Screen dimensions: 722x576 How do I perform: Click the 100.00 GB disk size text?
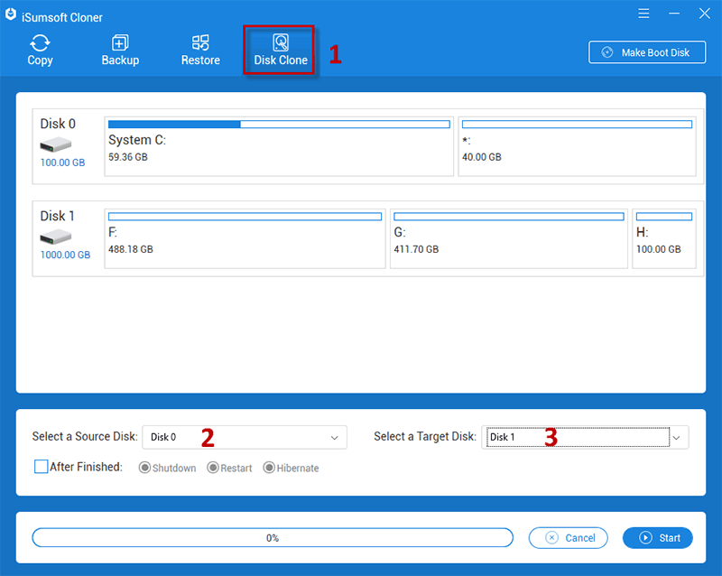point(62,163)
